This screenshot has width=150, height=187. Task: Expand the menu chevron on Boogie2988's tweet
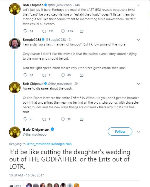(x=139, y=40)
